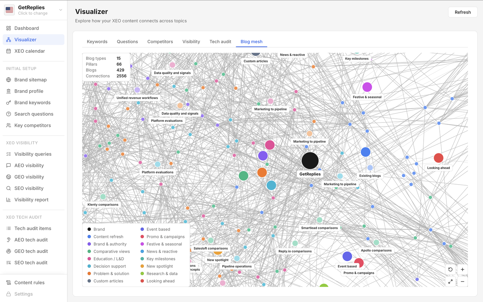
Task: Click the Reply.io comparisons label
Action: click(295, 251)
